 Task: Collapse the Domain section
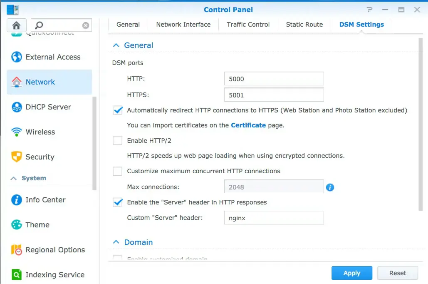(x=116, y=242)
